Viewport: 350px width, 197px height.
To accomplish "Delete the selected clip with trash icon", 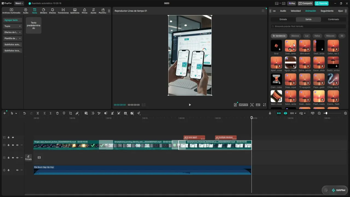I will pos(57,113).
